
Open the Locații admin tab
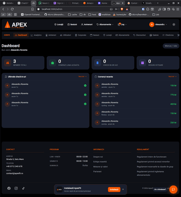[x=107, y=35]
